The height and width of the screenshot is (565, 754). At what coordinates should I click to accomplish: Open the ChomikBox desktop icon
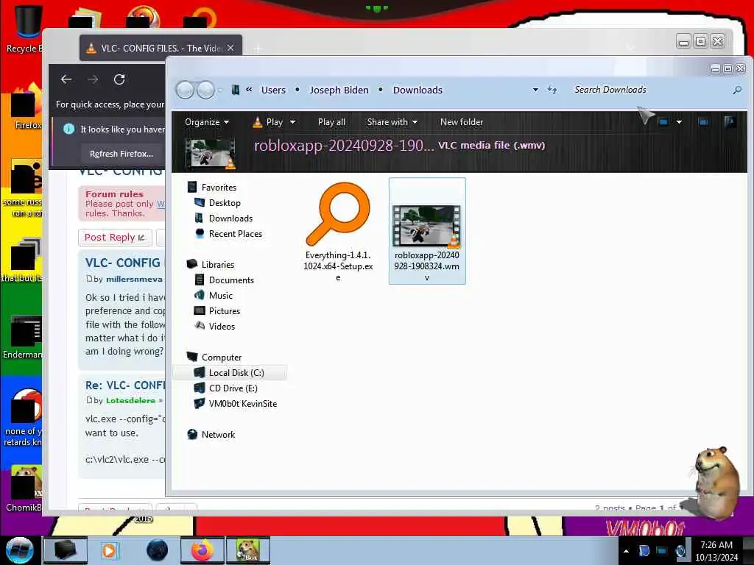click(x=24, y=488)
